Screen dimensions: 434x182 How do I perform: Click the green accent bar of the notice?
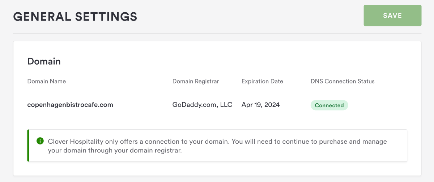click(28, 145)
